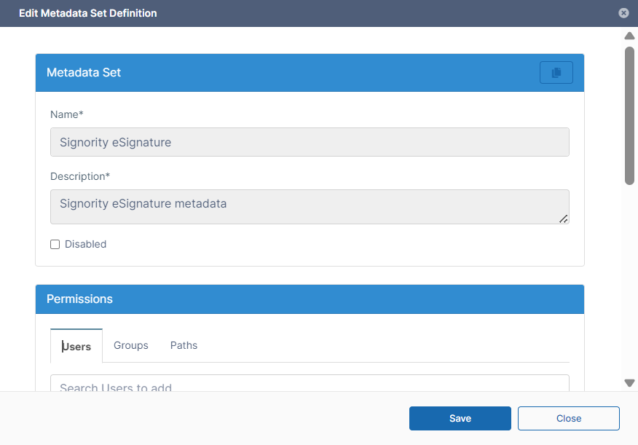Close the dialog with the X icon
638x445 pixels.
pos(623,13)
